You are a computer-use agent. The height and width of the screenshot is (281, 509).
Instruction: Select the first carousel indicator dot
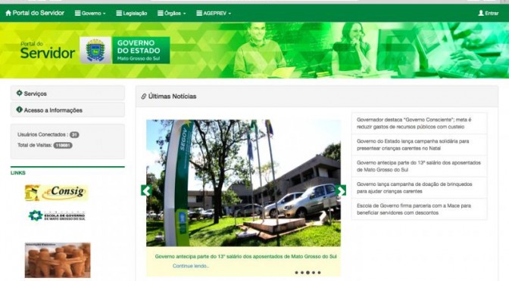(296, 273)
